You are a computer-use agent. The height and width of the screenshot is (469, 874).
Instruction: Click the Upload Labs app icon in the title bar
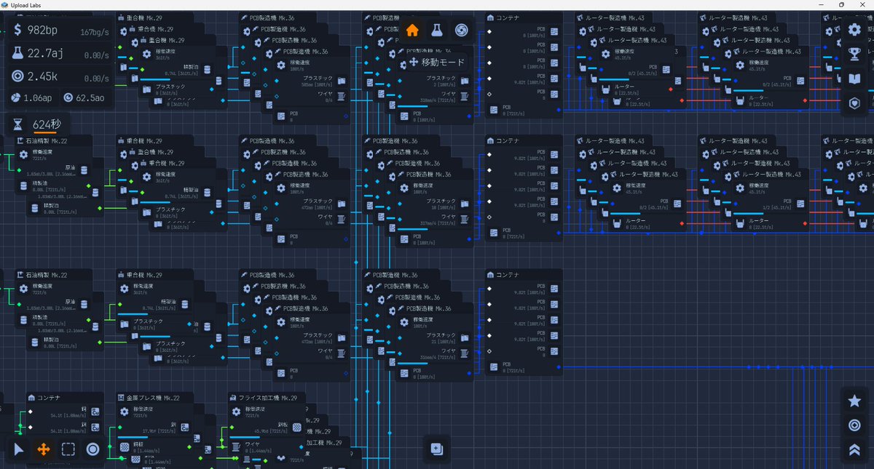point(6,4)
